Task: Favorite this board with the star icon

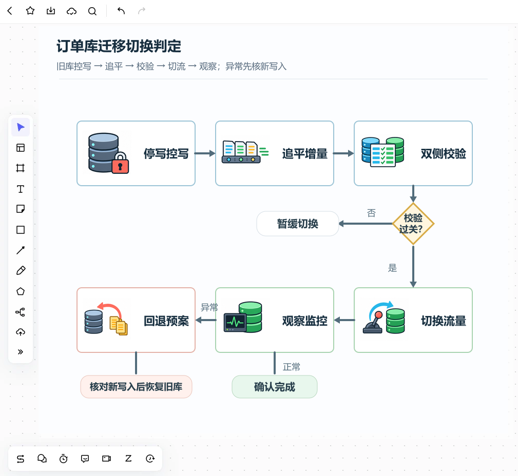Action: coord(30,11)
